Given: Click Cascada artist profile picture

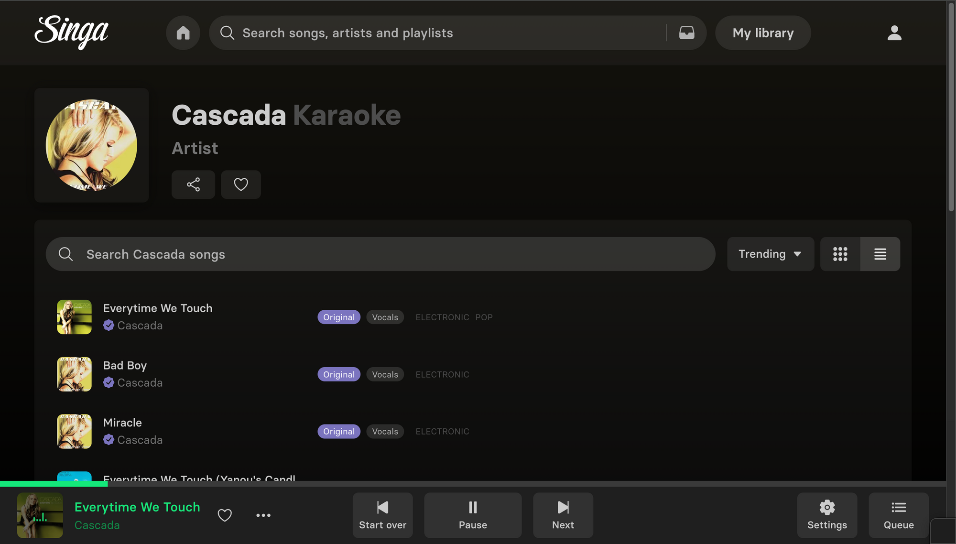Looking at the screenshot, I should click(91, 145).
